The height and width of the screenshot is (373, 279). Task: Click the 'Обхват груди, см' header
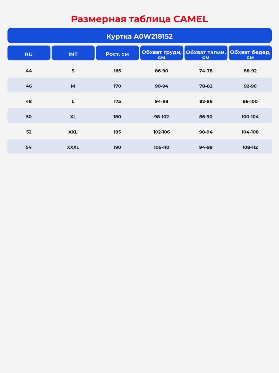(162, 53)
